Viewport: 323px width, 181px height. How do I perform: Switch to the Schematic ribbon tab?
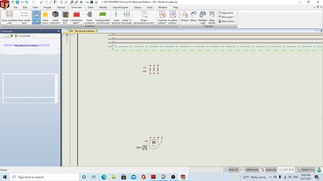(76, 8)
